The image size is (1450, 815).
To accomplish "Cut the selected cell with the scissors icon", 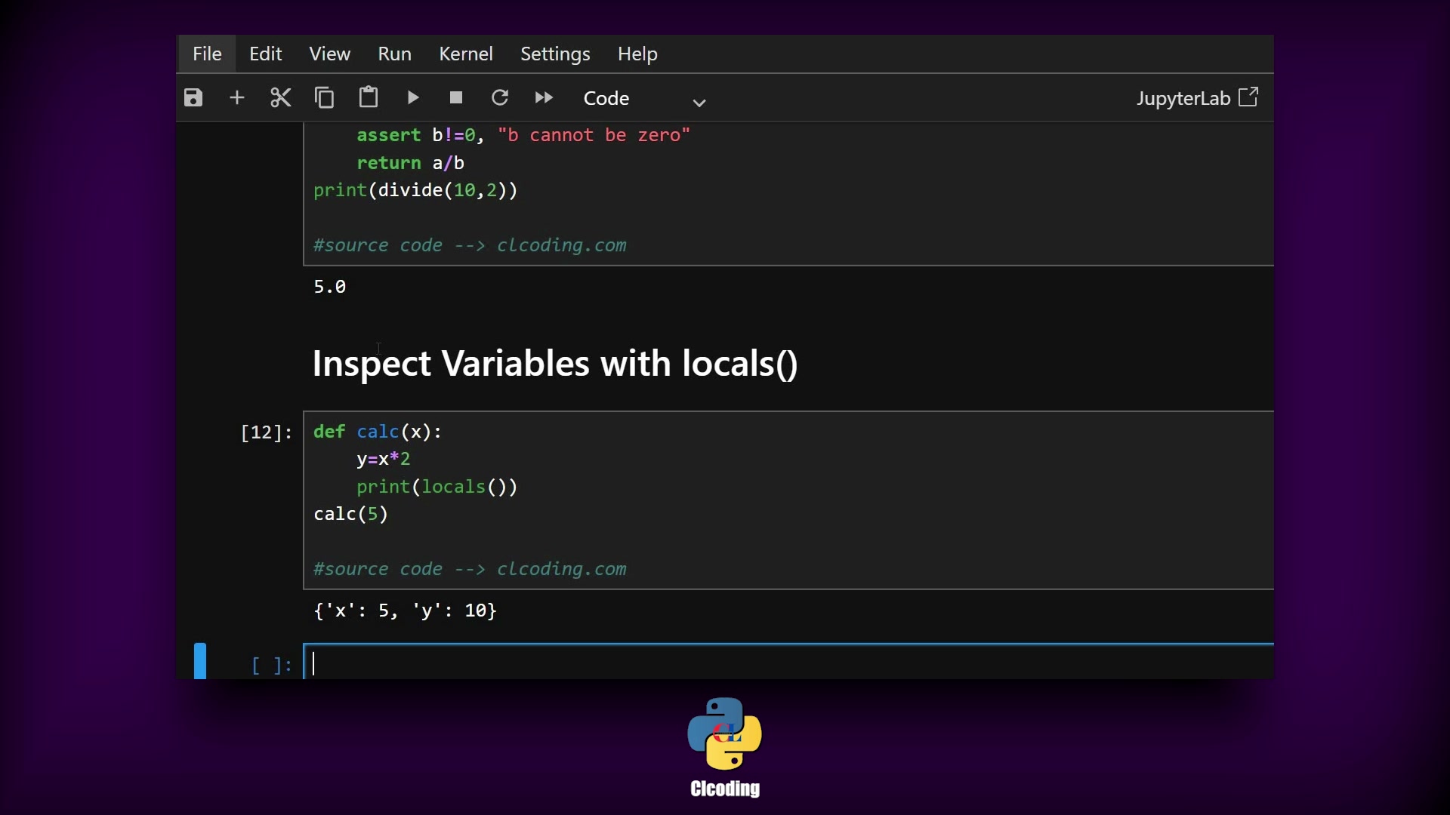I will [x=281, y=98].
